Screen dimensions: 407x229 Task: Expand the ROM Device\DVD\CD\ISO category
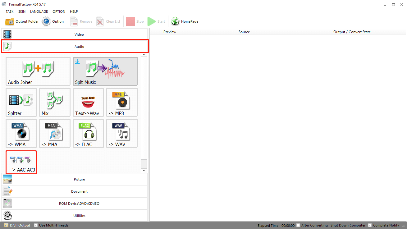click(75, 204)
